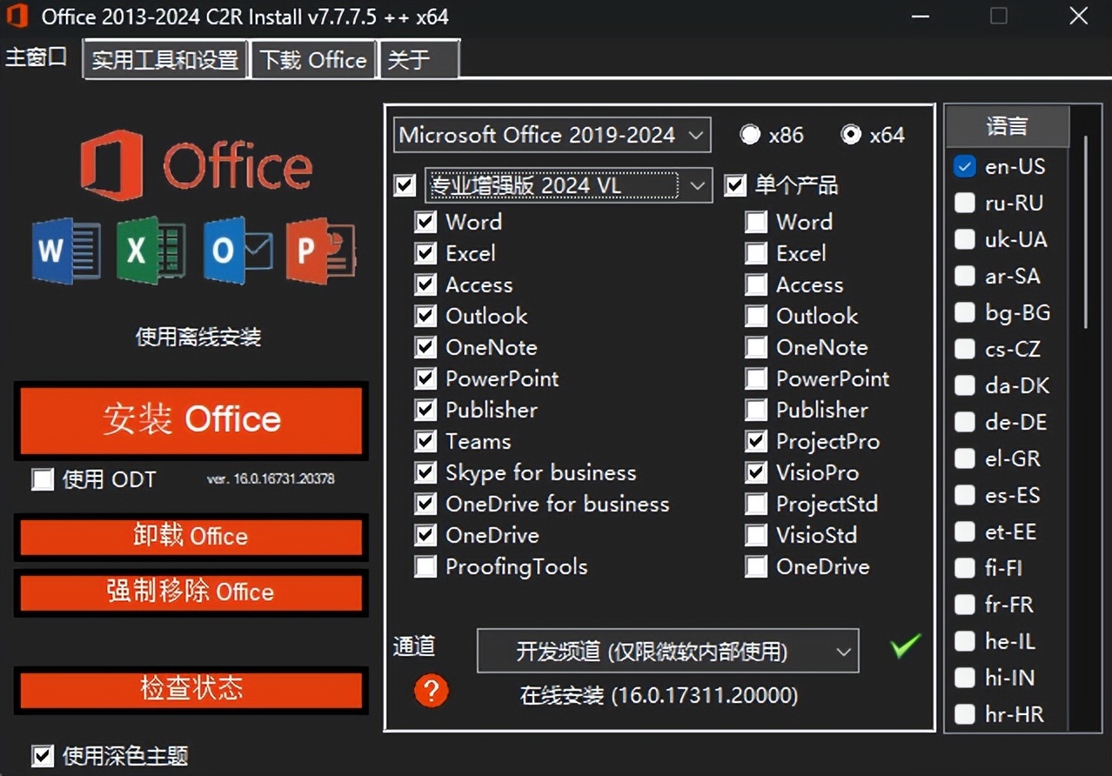Screen dimensions: 1112x776
Task: Select the x86 architecture radio button
Action: click(x=750, y=135)
